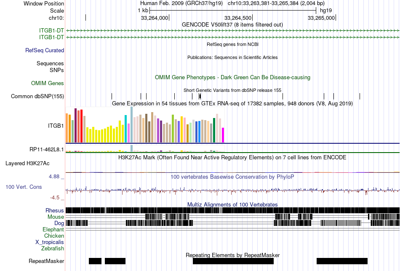Click Short Genetic Variants from dbSNP title
The width and height of the screenshot is (400, 271).
232,90
